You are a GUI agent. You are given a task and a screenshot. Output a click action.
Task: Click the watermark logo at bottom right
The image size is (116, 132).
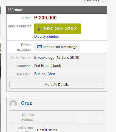coord(93,118)
